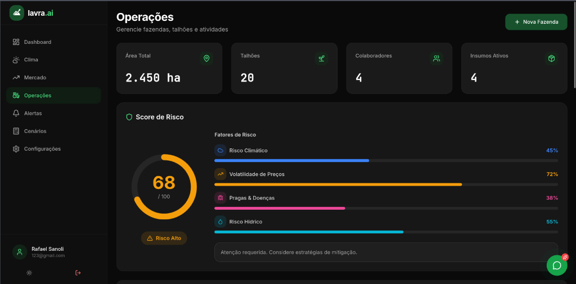The width and height of the screenshot is (576, 284).
Task: Click the red logout icon
Action: tap(78, 273)
